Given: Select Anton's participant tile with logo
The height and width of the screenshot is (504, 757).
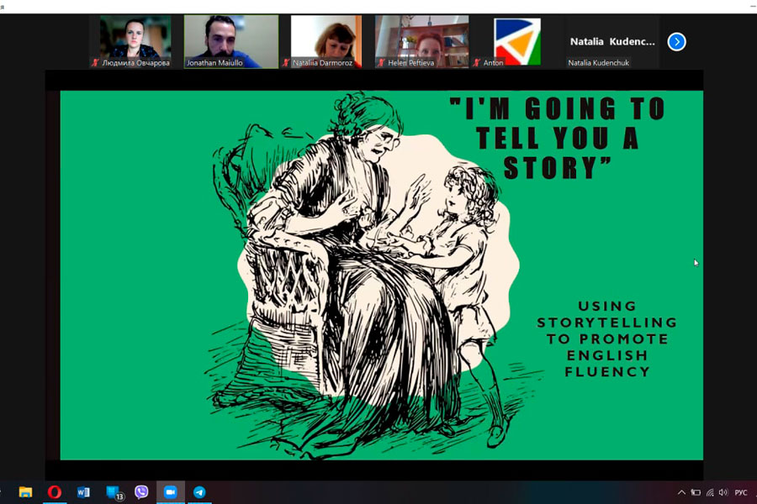Looking at the screenshot, I should point(516,40).
